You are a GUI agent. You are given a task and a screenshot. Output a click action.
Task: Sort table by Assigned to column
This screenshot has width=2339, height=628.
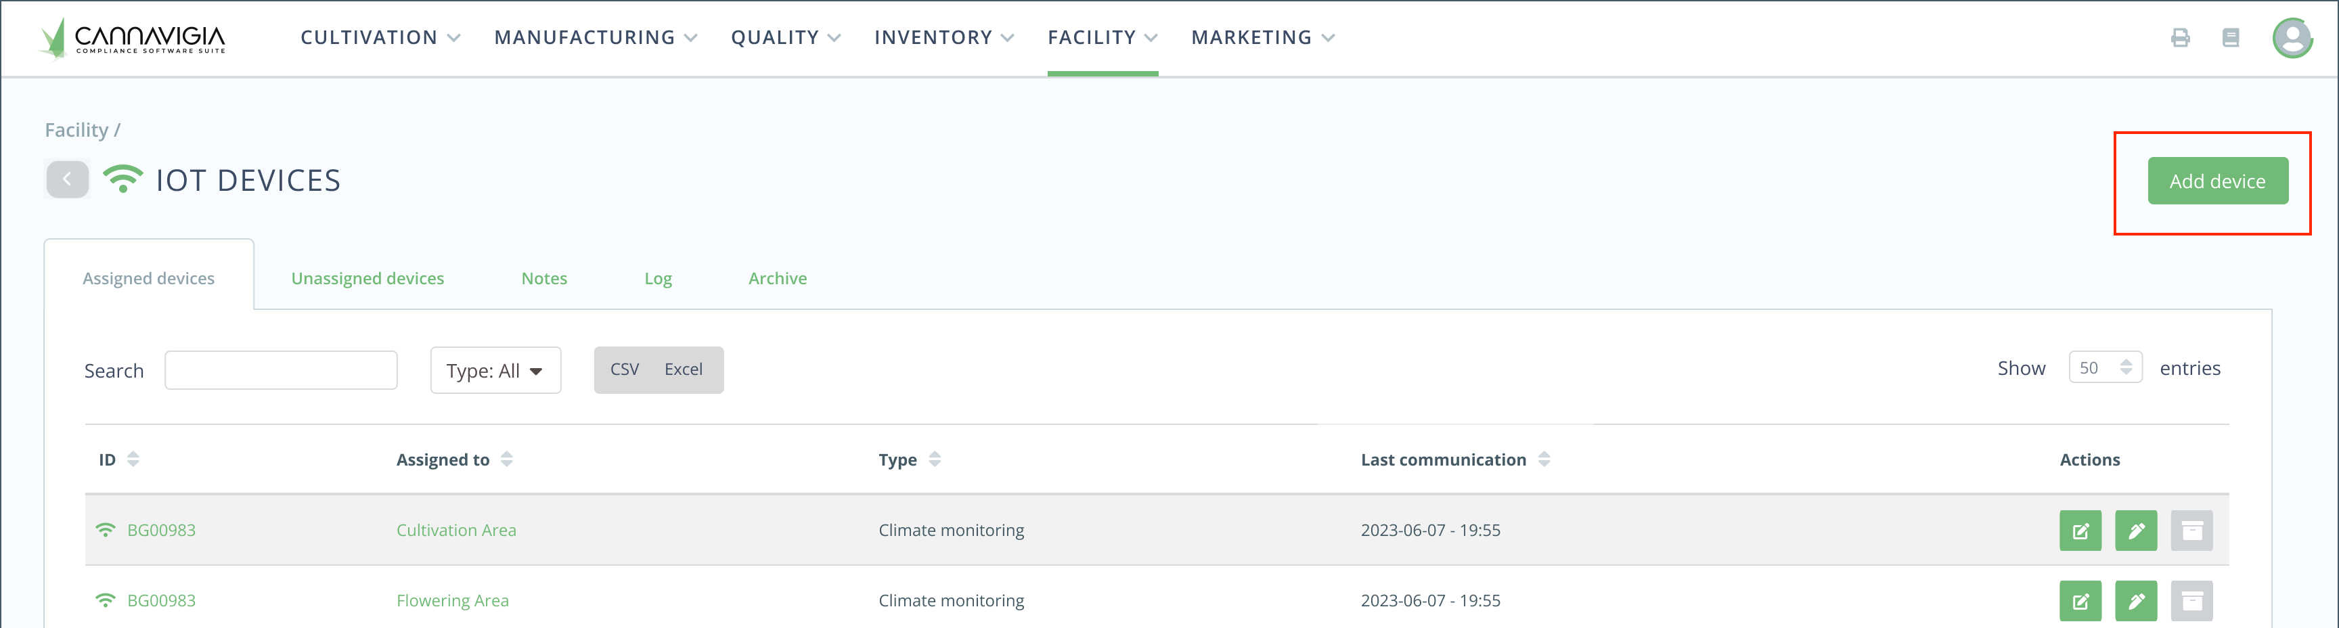(x=507, y=459)
